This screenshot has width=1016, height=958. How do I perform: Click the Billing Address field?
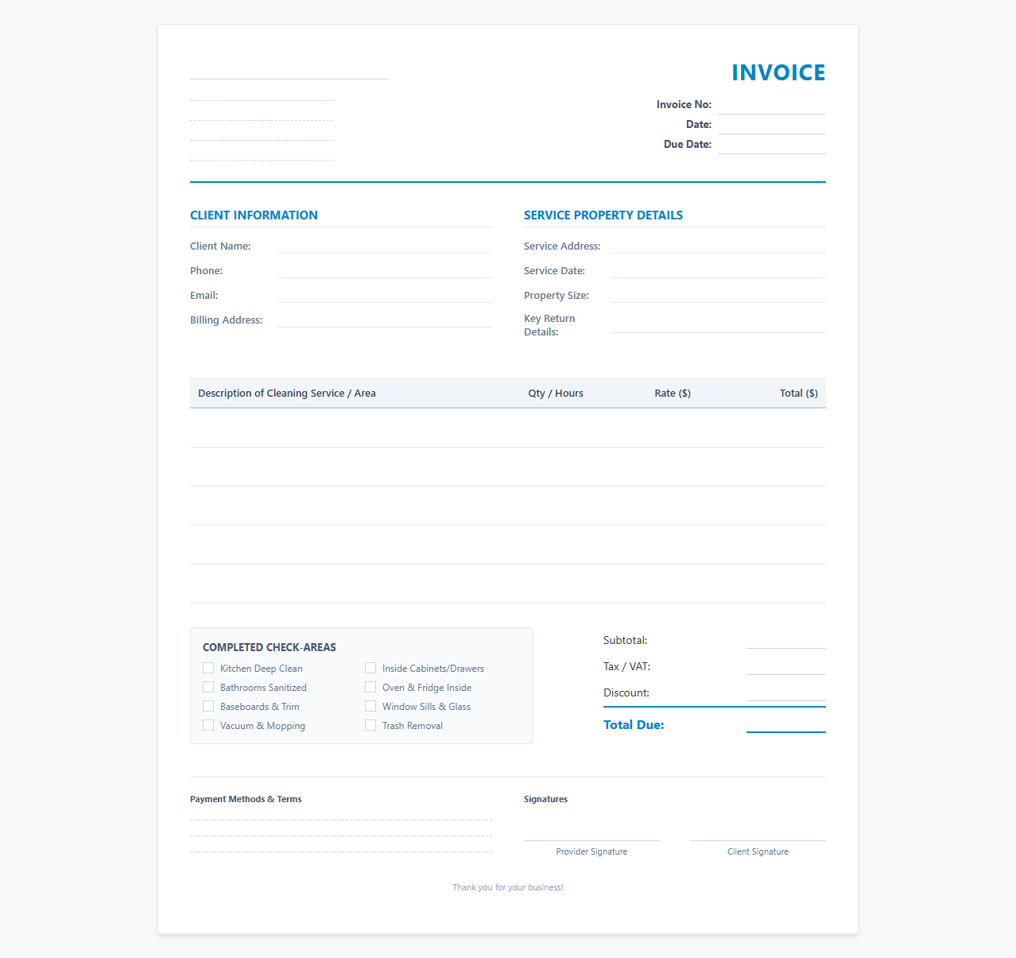385,320
